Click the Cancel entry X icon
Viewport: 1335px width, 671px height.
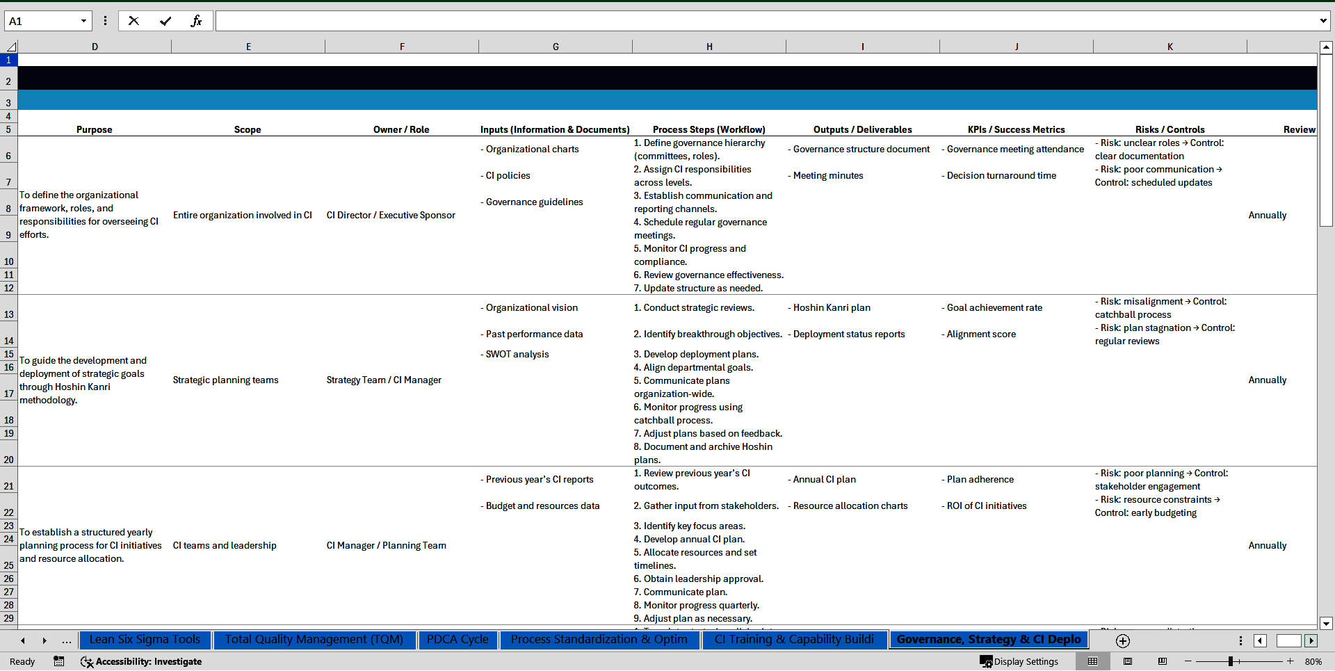pyautogui.click(x=133, y=21)
